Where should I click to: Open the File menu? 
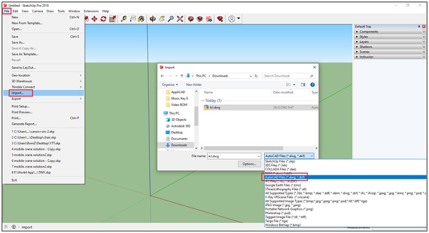coord(7,11)
